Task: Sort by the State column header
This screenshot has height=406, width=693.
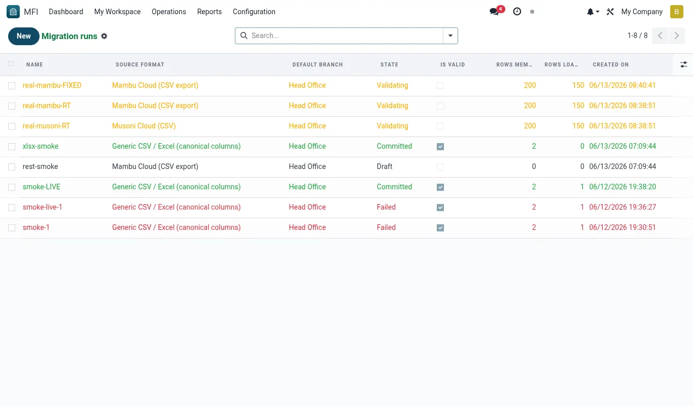Action: click(389, 64)
